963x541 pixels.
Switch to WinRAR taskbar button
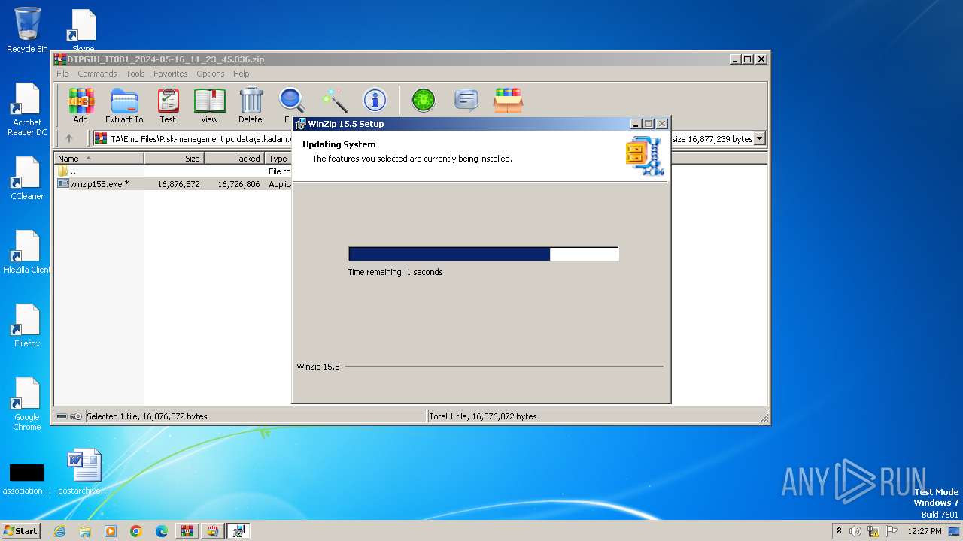[187, 531]
